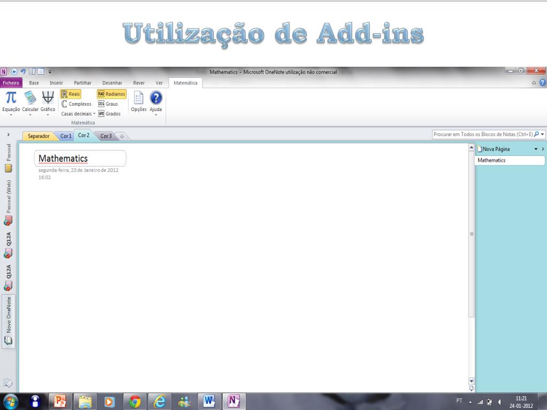Switch to the Ver ribbon tab
Image resolution: width=547 pixels, height=410 pixels.
159,83
